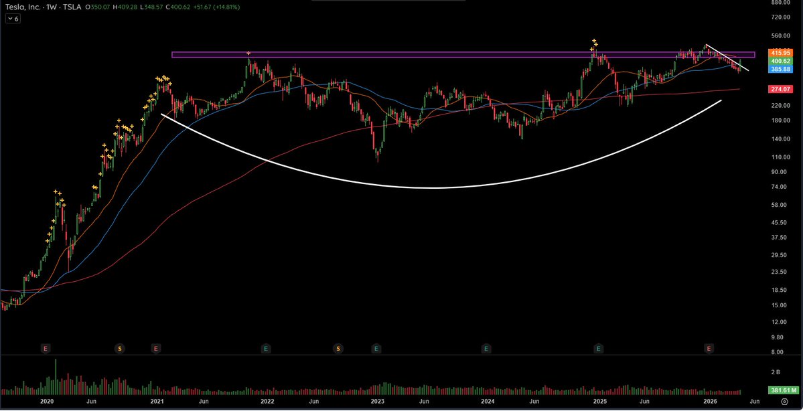
Task: Click red earnings marker above 2021 label
Action: tap(155, 349)
